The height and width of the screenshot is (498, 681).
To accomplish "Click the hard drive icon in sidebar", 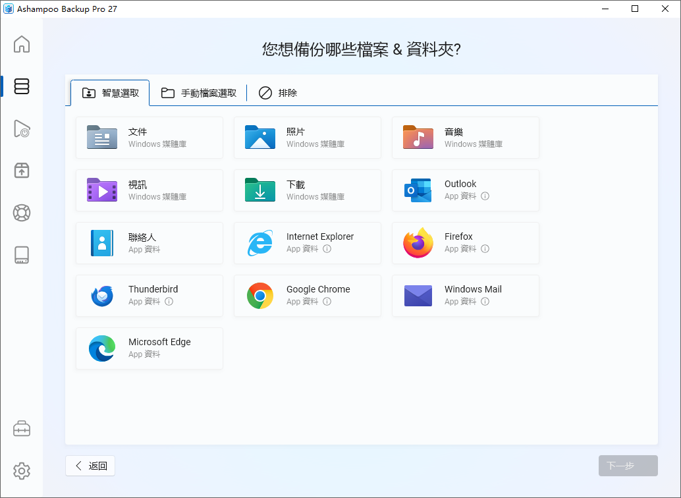I will tap(22, 255).
